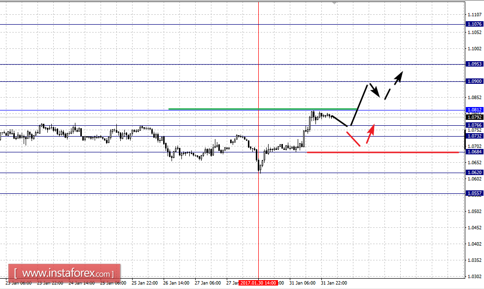Click the 1.1107 value on price axis
This screenshot has height=289, width=484.
[x=475, y=14]
